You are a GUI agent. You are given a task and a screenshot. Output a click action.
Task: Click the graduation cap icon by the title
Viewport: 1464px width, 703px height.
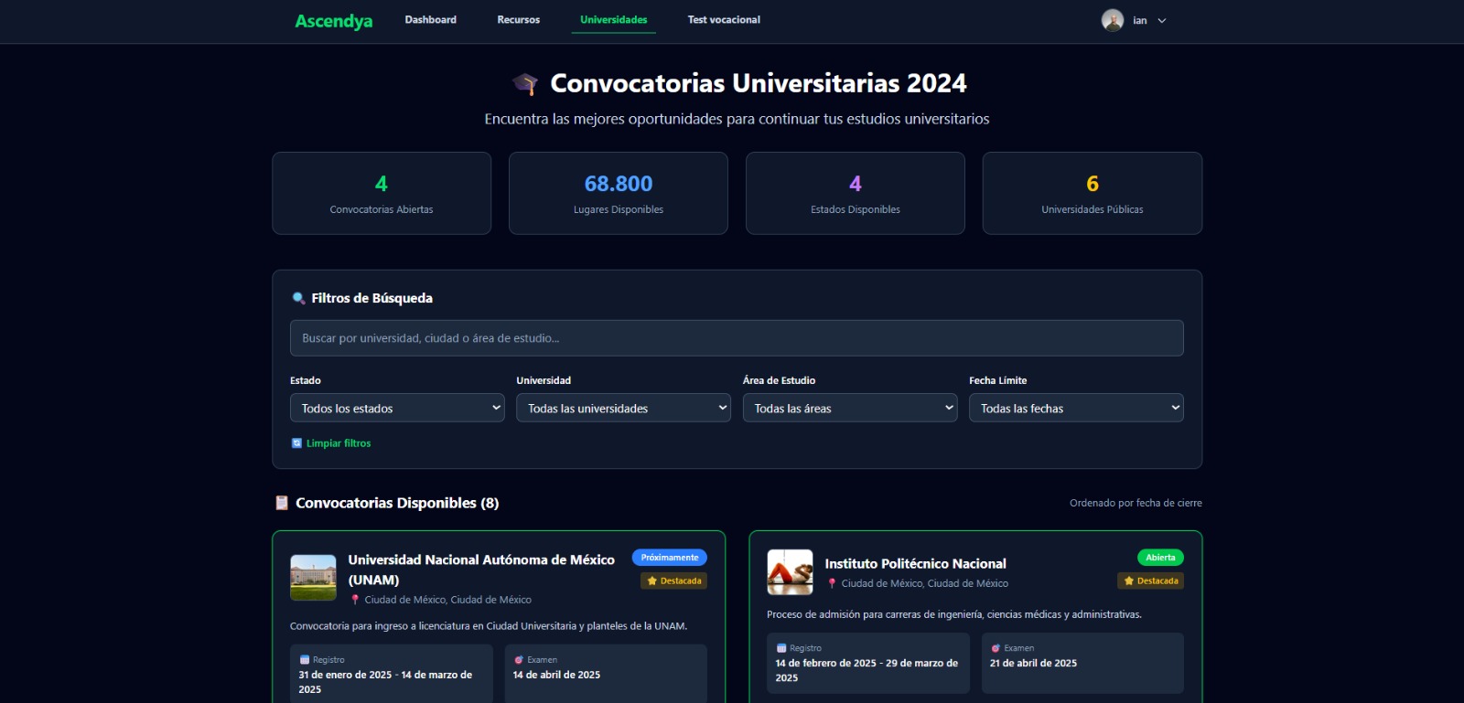(525, 84)
